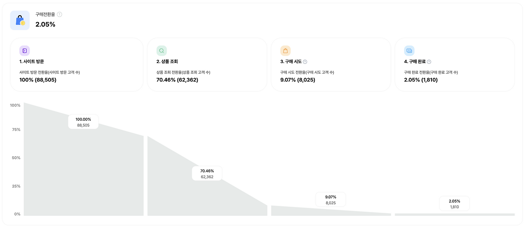
Task: Click the shopping bag icon beside 구매전환율
Action: pos(20,20)
